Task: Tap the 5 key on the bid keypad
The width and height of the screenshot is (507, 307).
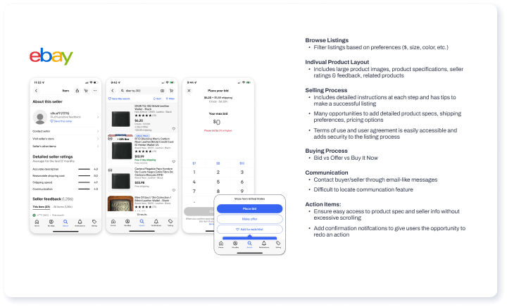Action: coord(218,182)
